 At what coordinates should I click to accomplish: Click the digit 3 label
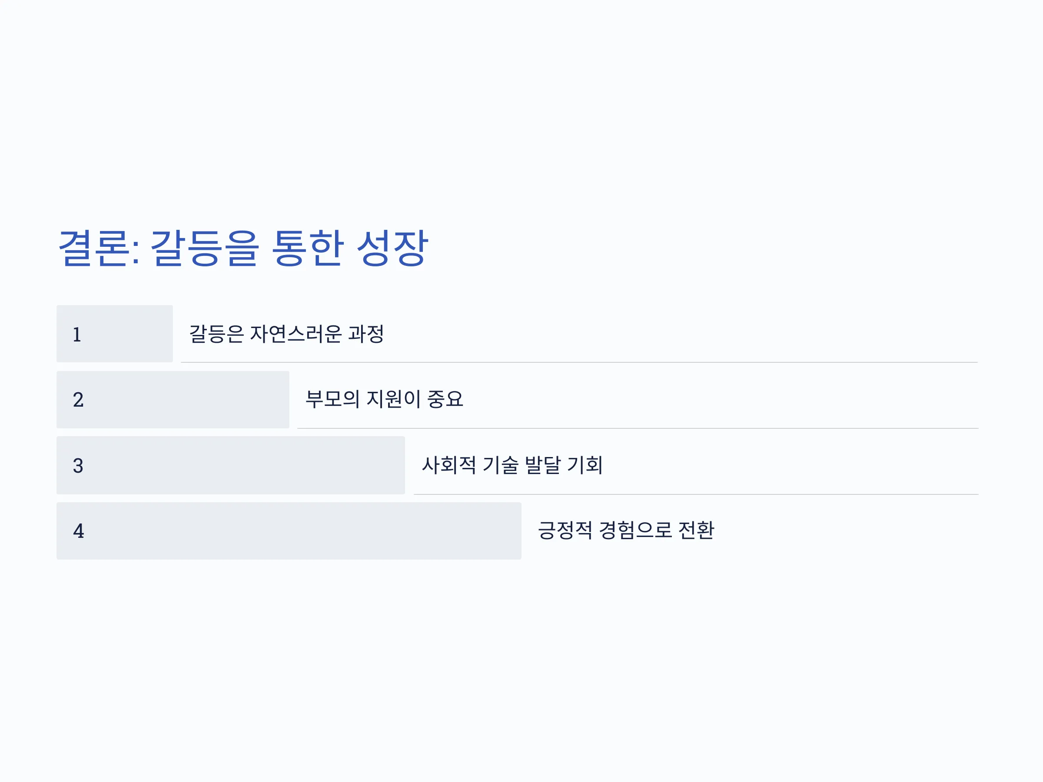pos(78,466)
